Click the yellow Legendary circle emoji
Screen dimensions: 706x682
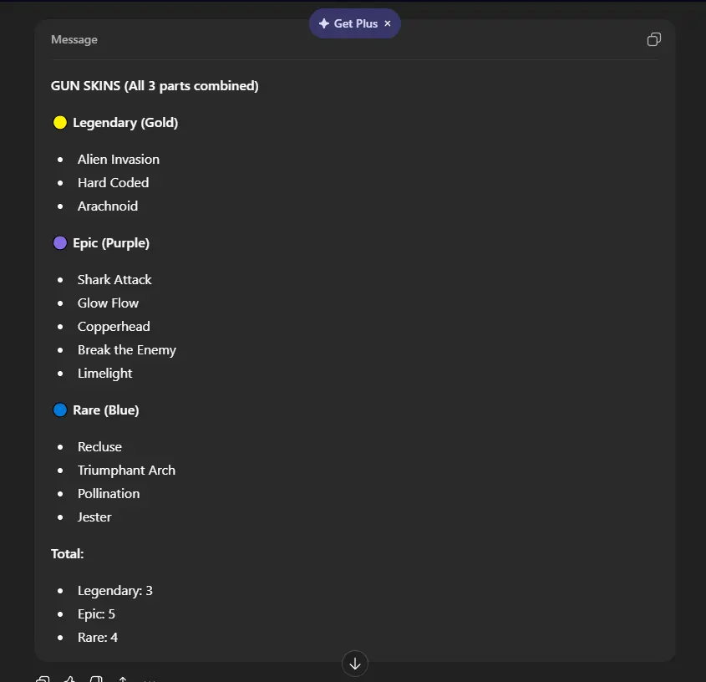coord(60,123)
